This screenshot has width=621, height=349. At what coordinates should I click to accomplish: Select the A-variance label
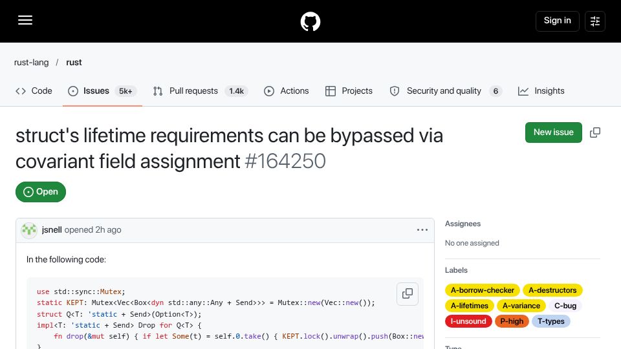point(521,306)
